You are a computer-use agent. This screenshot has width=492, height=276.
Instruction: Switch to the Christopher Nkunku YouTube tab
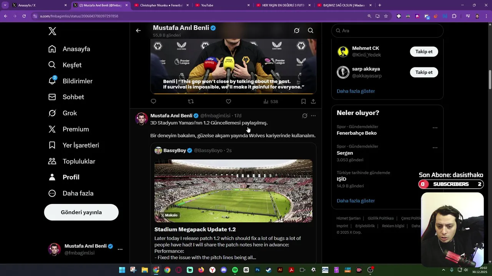(x=161, y=5)
